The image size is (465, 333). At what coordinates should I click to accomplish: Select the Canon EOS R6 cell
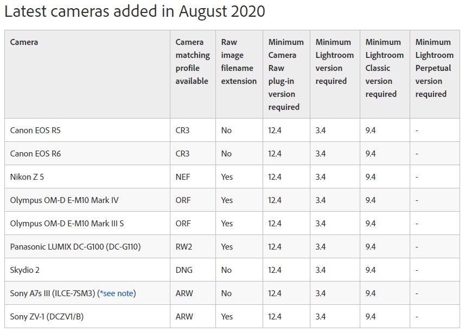click(x=40, y=154)
